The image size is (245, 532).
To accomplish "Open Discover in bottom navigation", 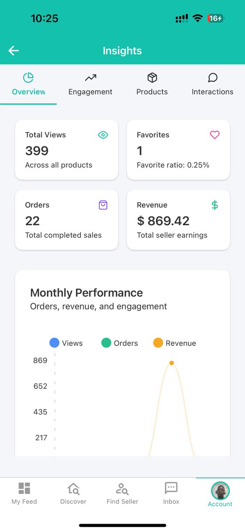I will pos(73,493).
